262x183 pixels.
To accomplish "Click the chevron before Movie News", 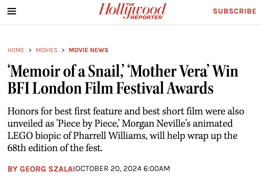I will click(x=63, y=50).
